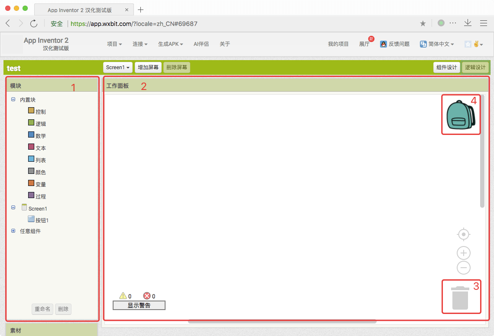Open the 过程 blocks drawer
The image size is (494, 336).
[x=40, y=196]
